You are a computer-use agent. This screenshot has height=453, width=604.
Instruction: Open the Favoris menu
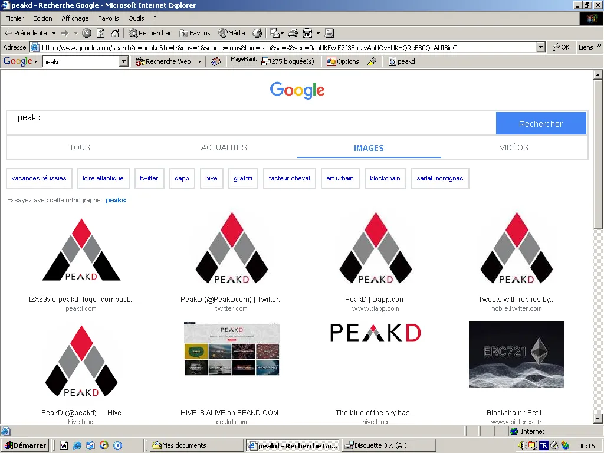click(109, 18)
